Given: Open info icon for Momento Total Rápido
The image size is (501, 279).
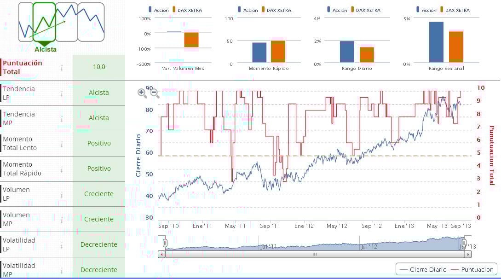Looking at the screenshot, I should click(x=62, y=169).
